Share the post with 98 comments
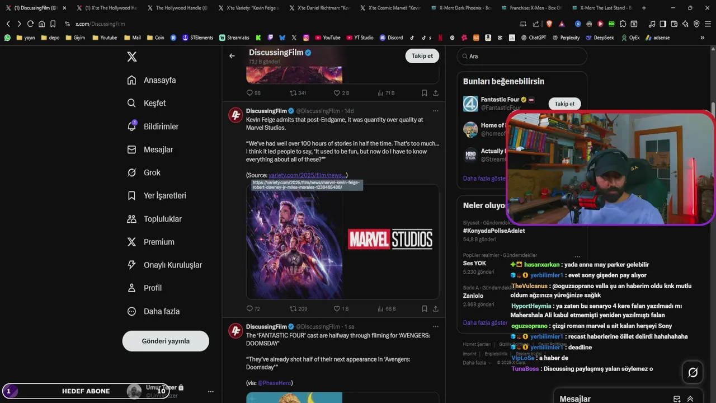The width and height of the screenshot is (716, 403). (436, 93)
